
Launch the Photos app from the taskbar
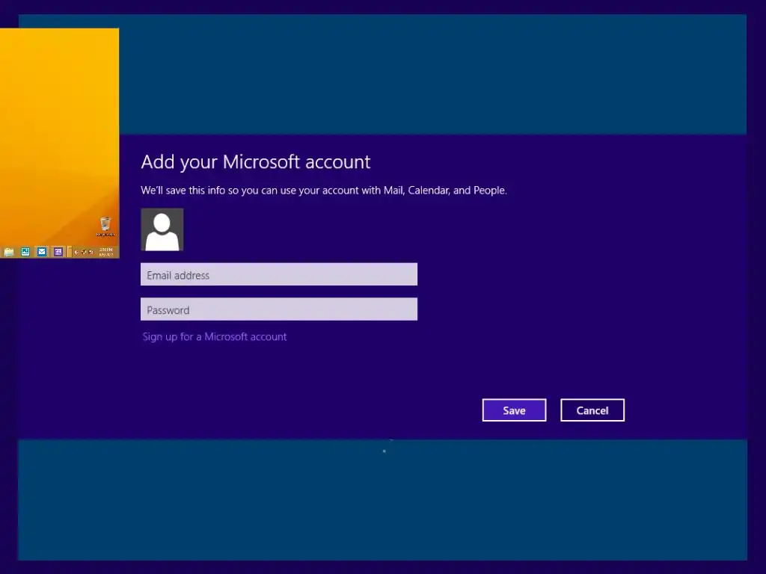pyautogui.click(x=25, y=252)
